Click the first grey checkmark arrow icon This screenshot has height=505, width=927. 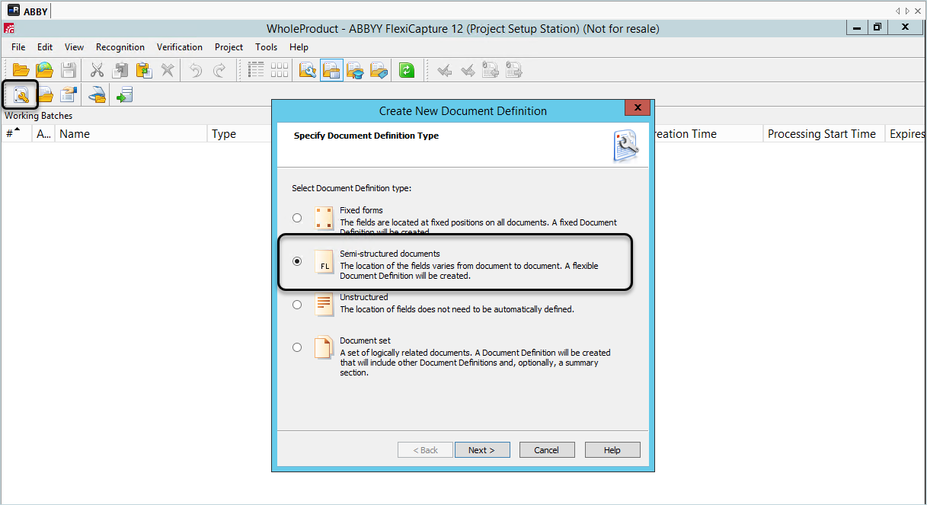point(445,71)
